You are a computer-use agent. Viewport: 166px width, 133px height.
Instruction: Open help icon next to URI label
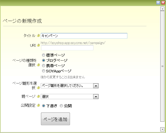click(38, 45)
